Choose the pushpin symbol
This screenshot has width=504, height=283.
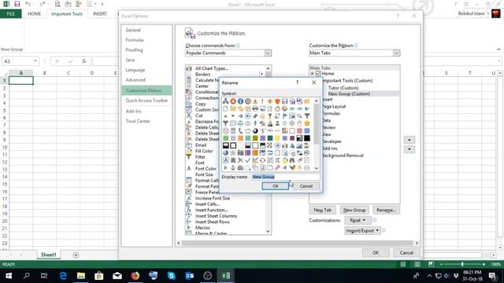pos(255,116)
